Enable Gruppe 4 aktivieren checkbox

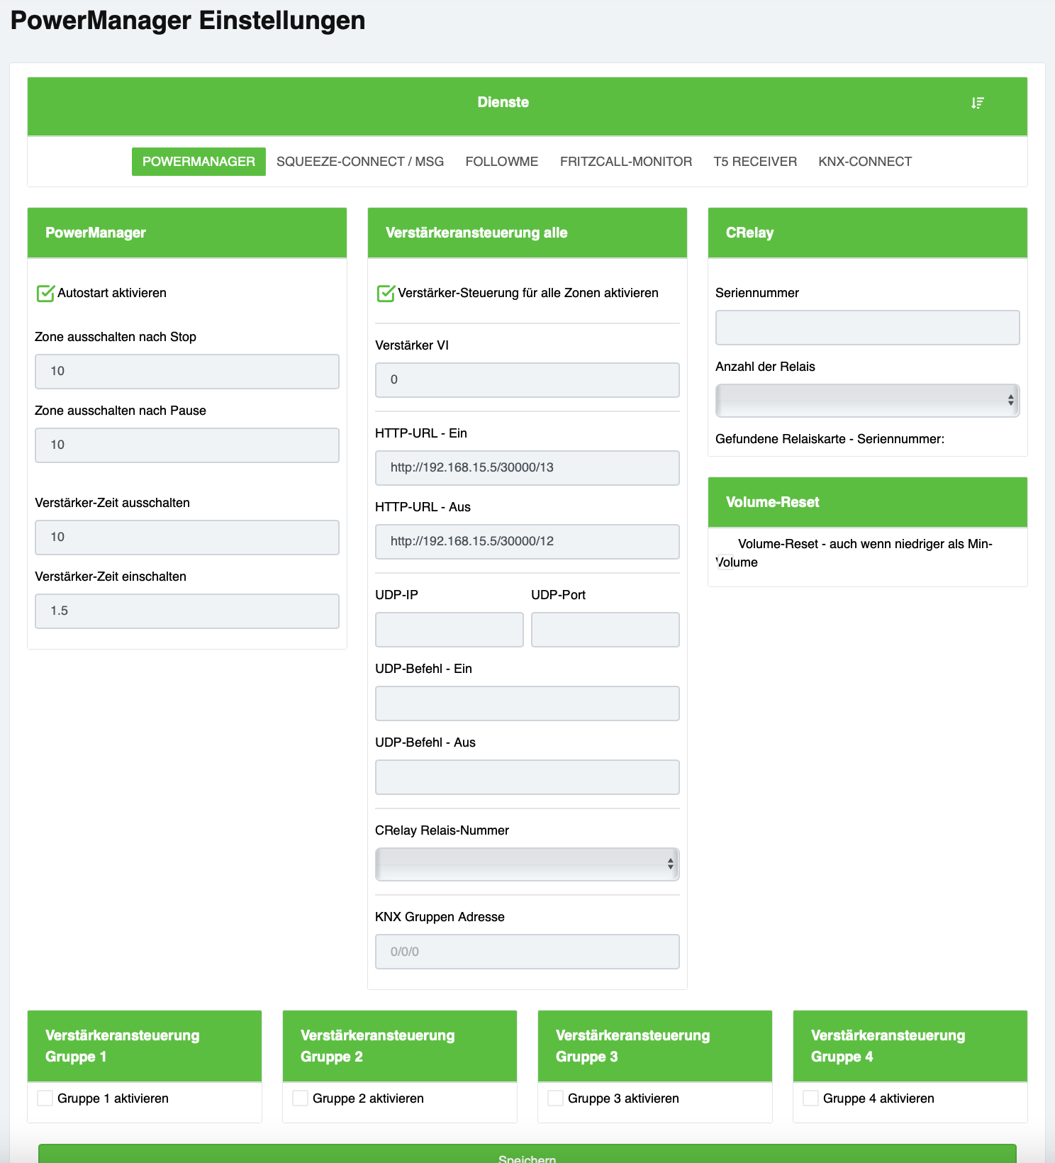pyautogui.click(x=810, y=1098)
